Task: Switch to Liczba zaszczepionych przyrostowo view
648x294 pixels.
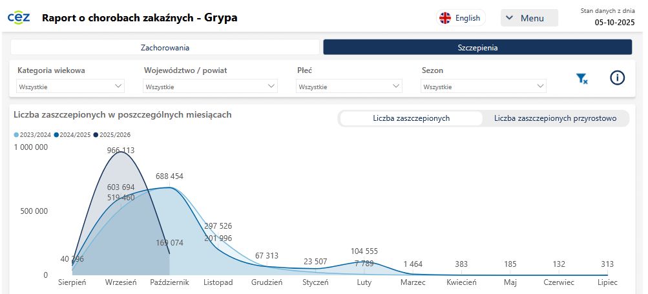Action: (555, 118)
